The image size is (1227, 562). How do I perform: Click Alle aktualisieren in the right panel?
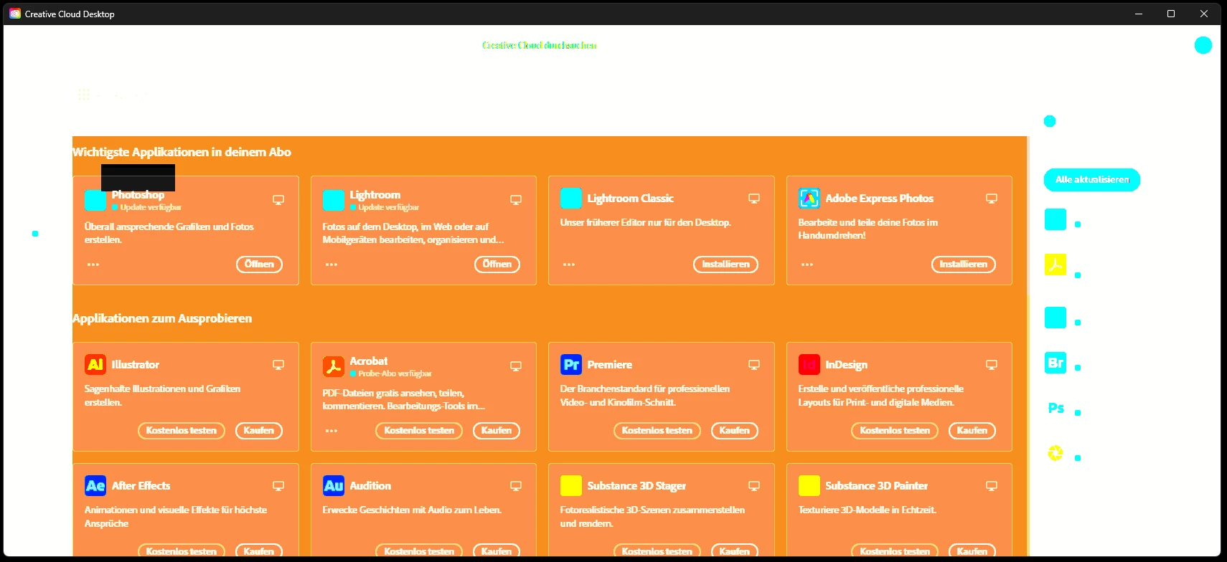[x=1092, y=180]
